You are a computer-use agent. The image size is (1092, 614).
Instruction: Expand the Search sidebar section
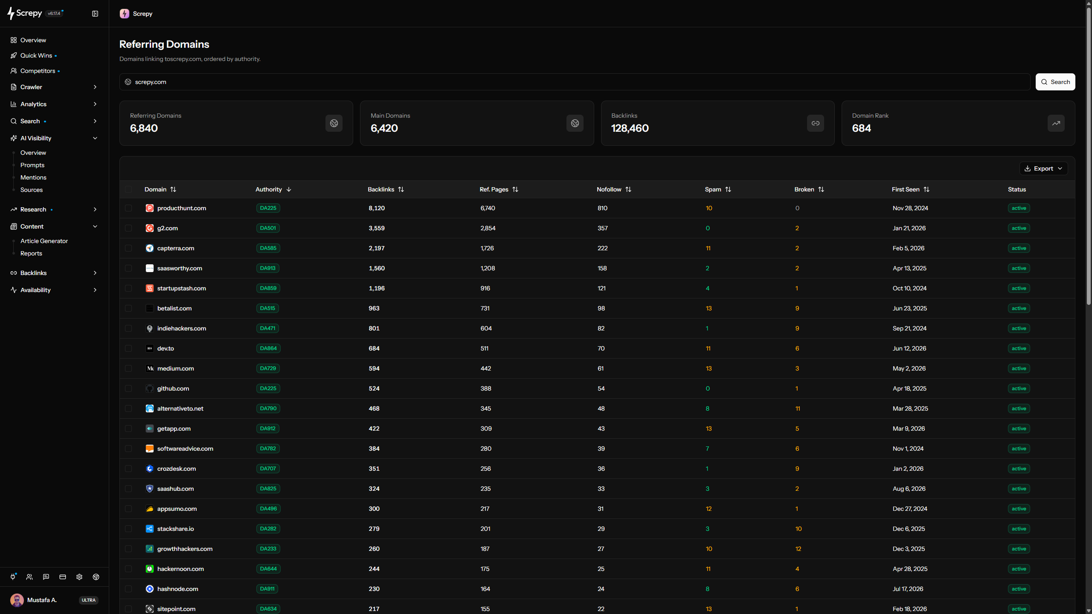click(54, 121)
